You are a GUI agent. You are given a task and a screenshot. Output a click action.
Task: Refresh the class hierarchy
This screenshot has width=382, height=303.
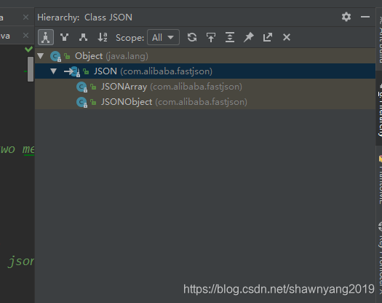coord(192,37)
